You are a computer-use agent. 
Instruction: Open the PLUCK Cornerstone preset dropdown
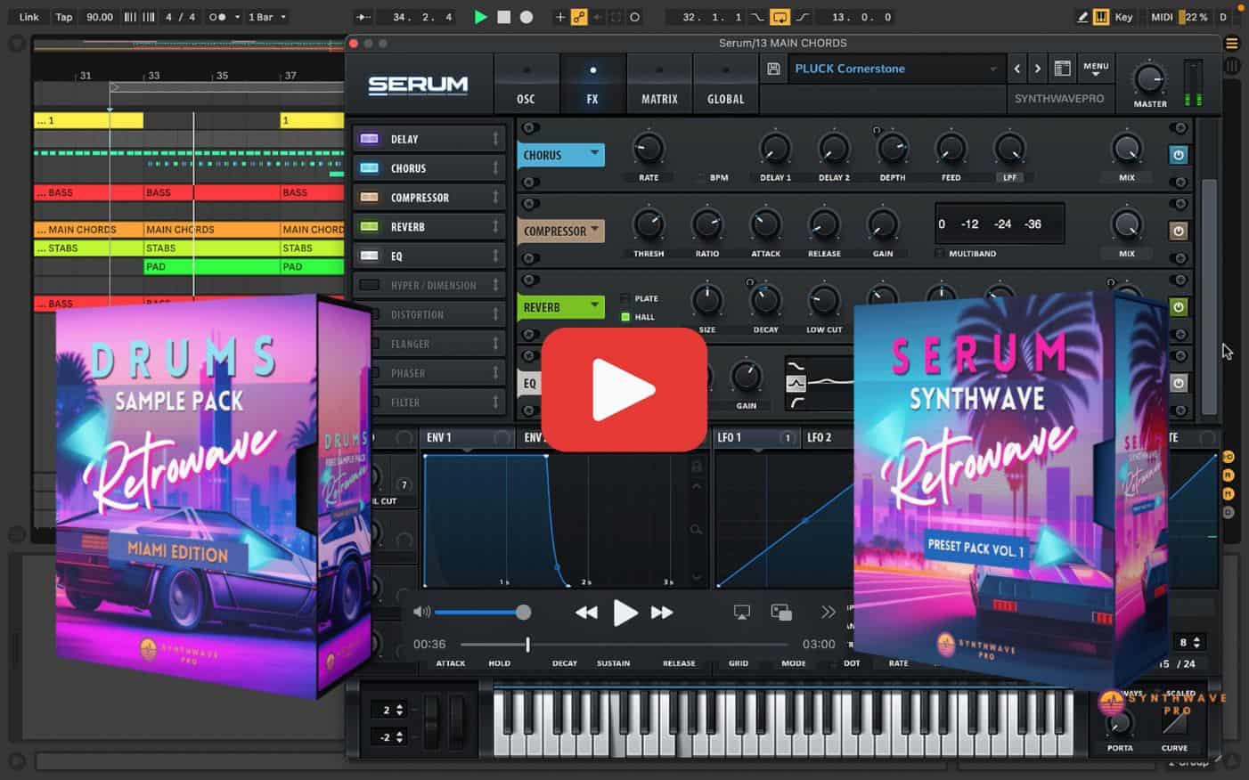click(x=896, y=69)
